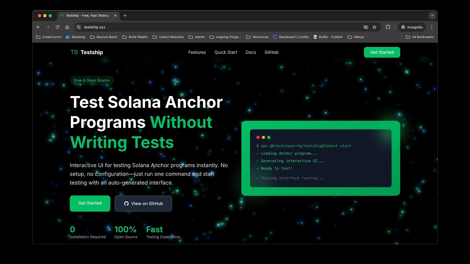Viewport: 470px width, 264px height.
Task: Click the '0' Installation Required stat
Action: (x=88, y=232)
